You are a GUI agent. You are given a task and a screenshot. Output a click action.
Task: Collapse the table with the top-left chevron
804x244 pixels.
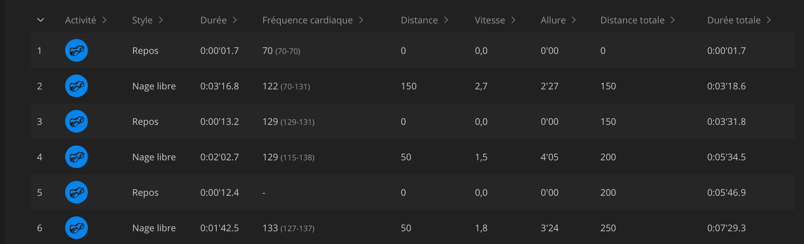tap(41, 20)
